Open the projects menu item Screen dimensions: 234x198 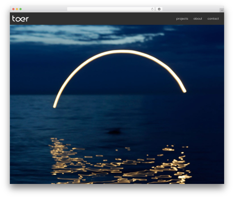182,19
